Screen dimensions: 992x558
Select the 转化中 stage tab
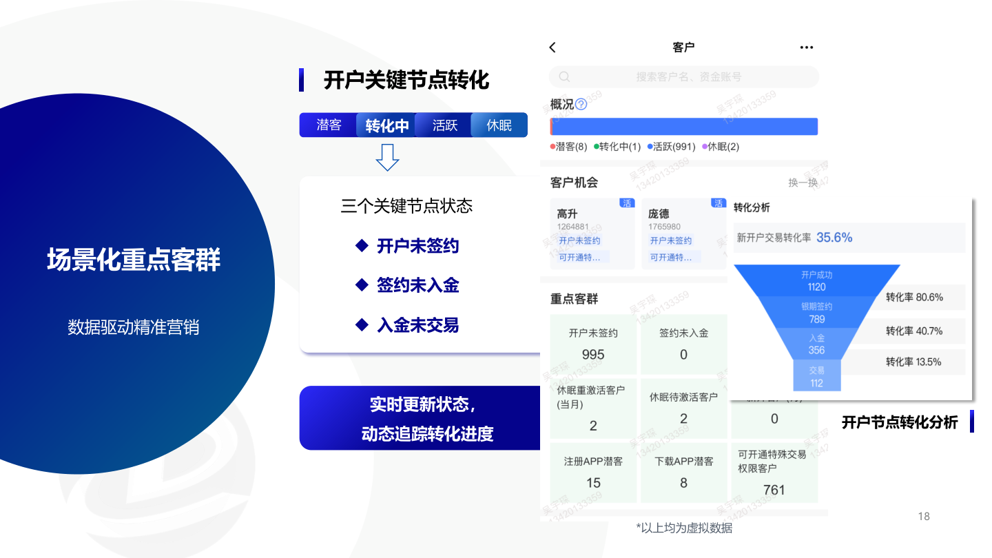click(386, 125)
